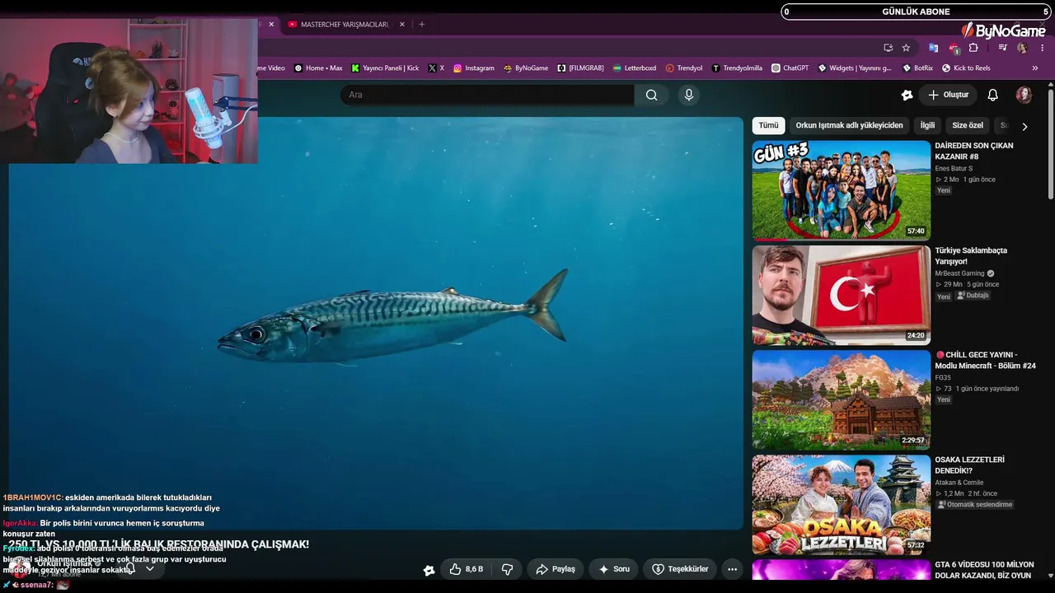Open the Oluştur create menu
Viewport: 1055px width, 593px height.
[x=948, y=95]
